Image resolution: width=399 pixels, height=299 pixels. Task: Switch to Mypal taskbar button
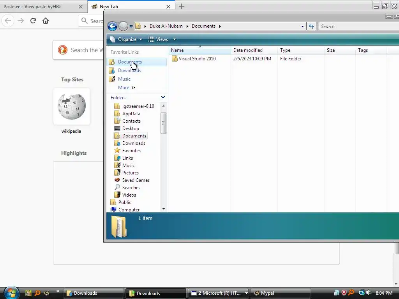(281, 293)
